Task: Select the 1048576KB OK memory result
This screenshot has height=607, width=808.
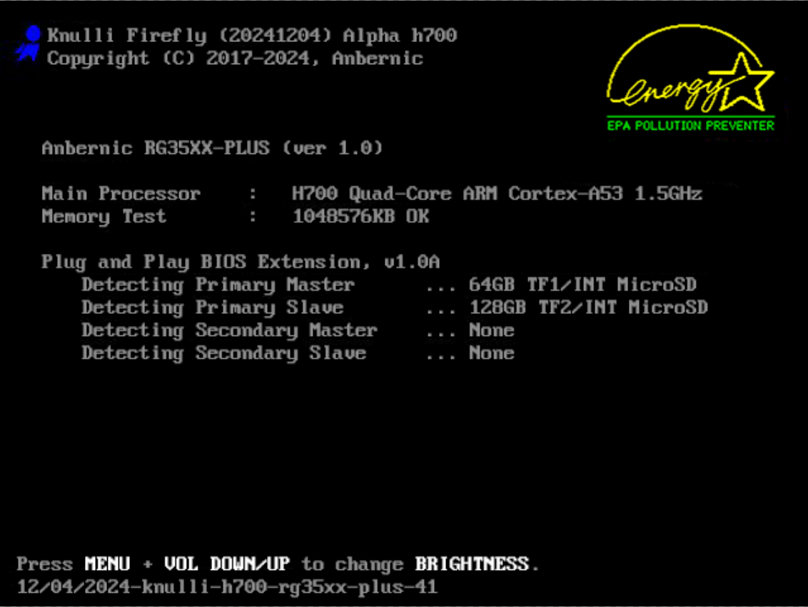Action: point(360,216)
